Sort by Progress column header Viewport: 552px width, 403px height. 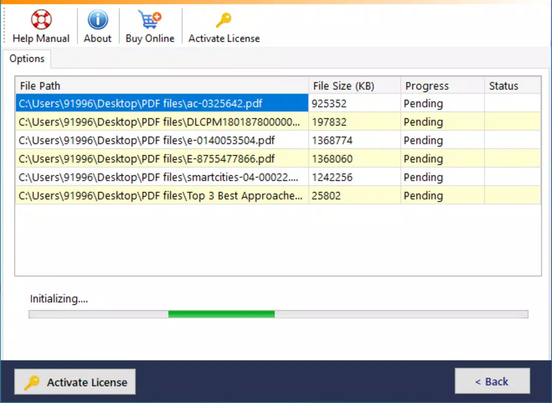pos(443,86)
